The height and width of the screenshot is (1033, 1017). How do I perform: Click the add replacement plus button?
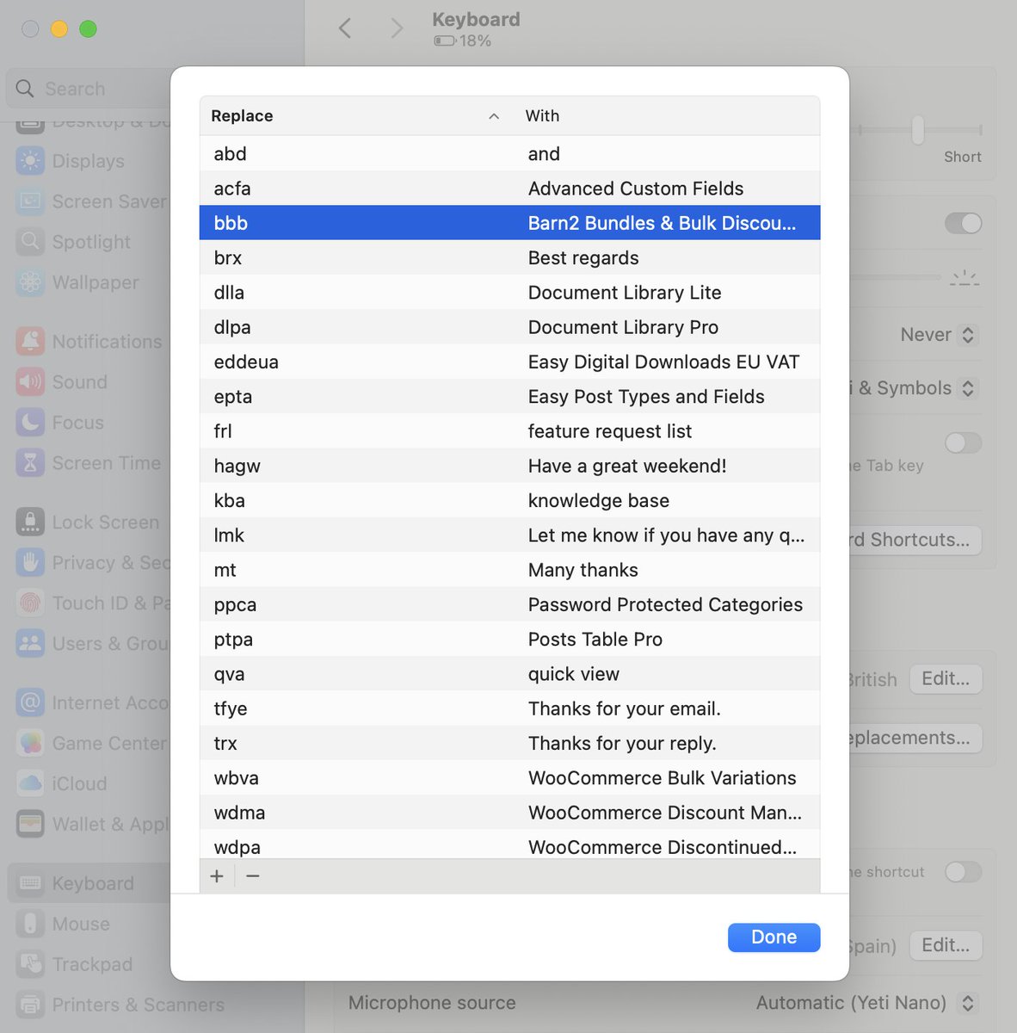click(x=217, y=876)
